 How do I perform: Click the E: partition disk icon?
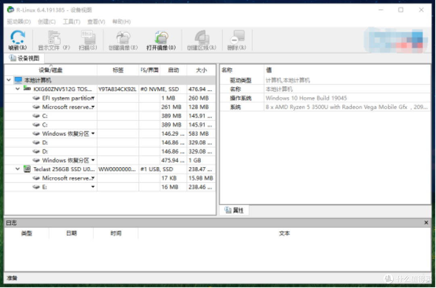pos(36,187)
